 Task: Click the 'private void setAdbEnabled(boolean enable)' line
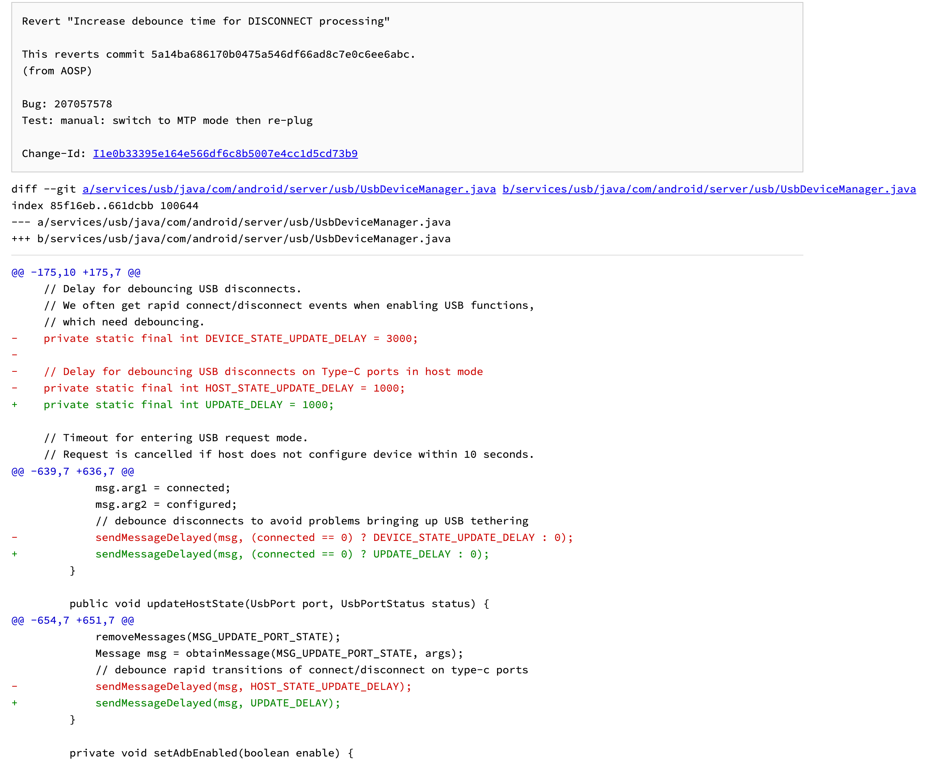(211, 753)
